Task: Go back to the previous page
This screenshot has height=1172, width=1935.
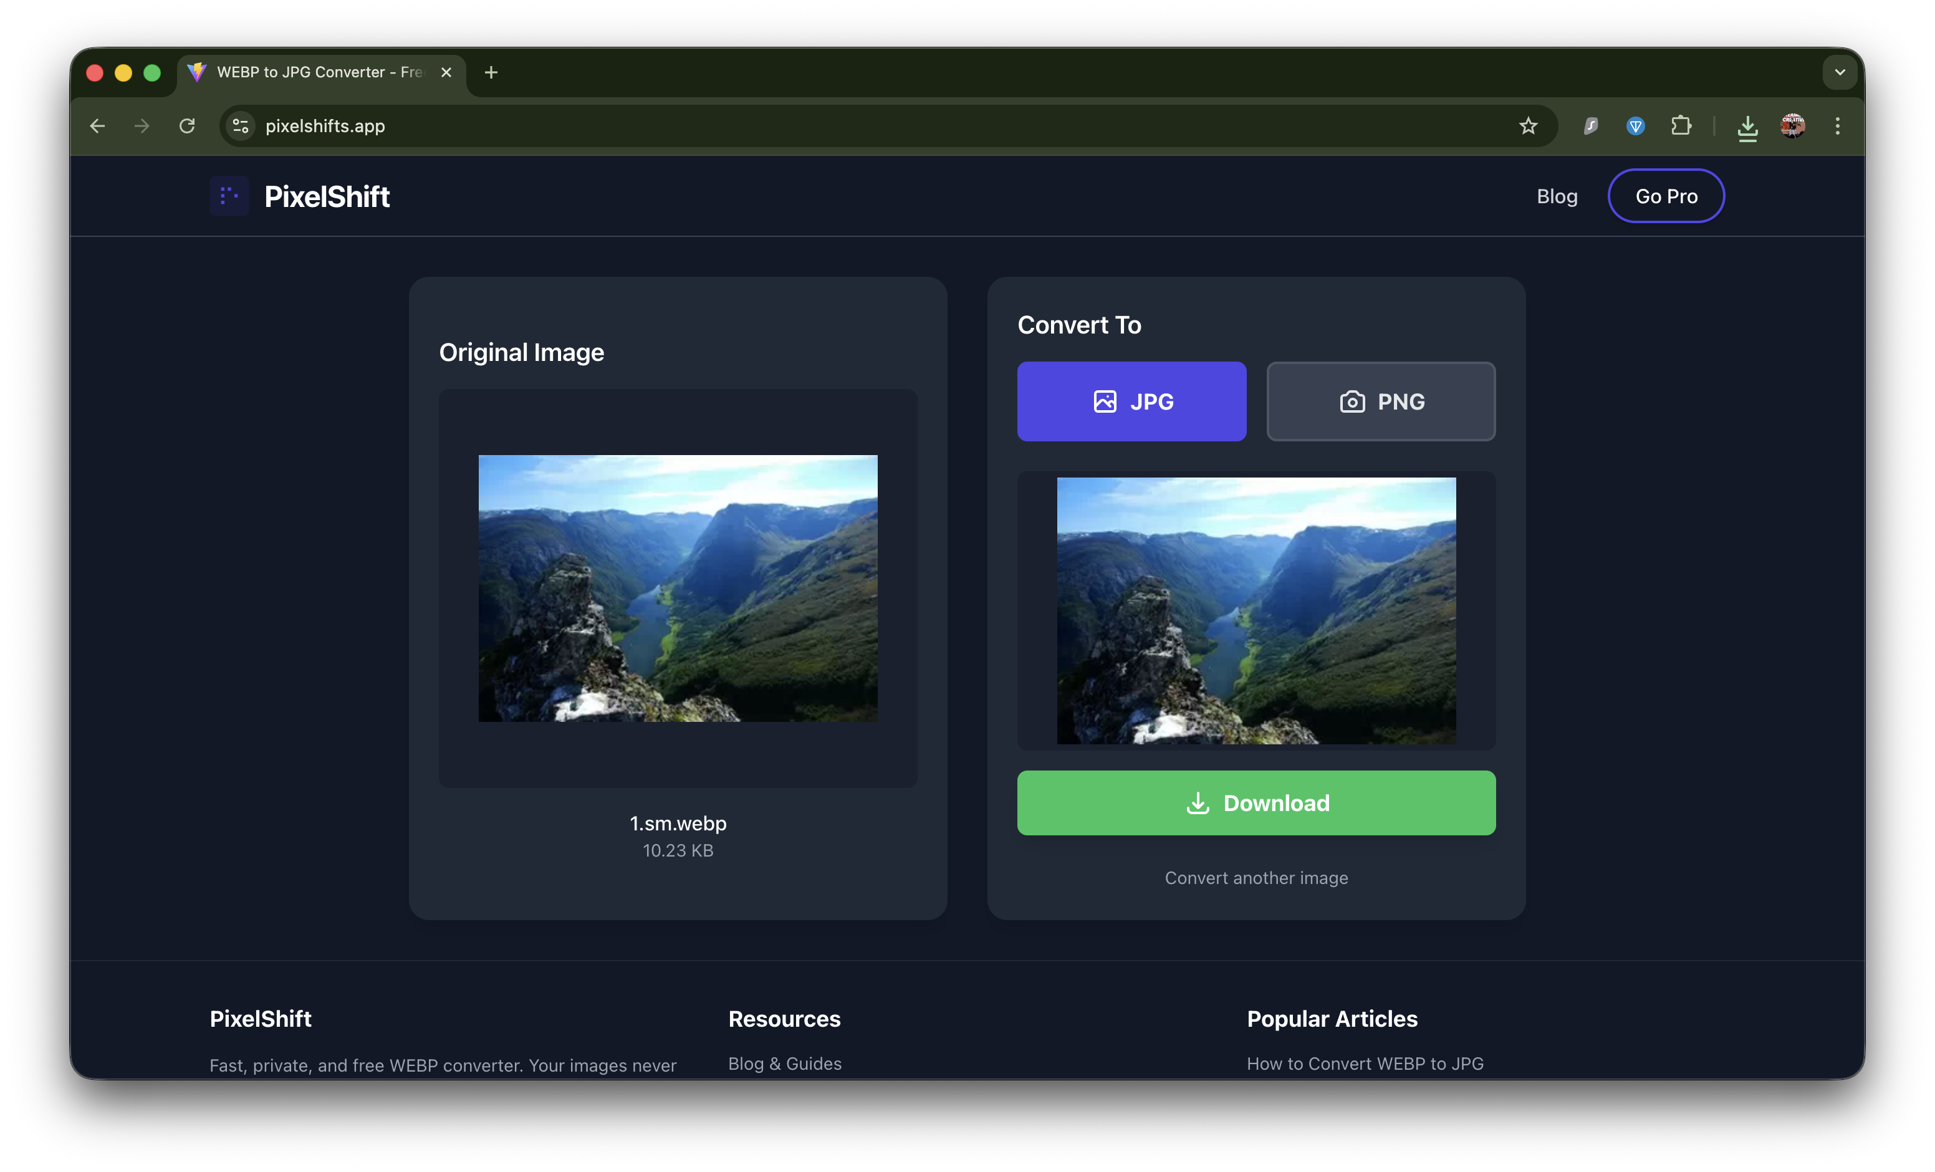Action: coord(97,126)
